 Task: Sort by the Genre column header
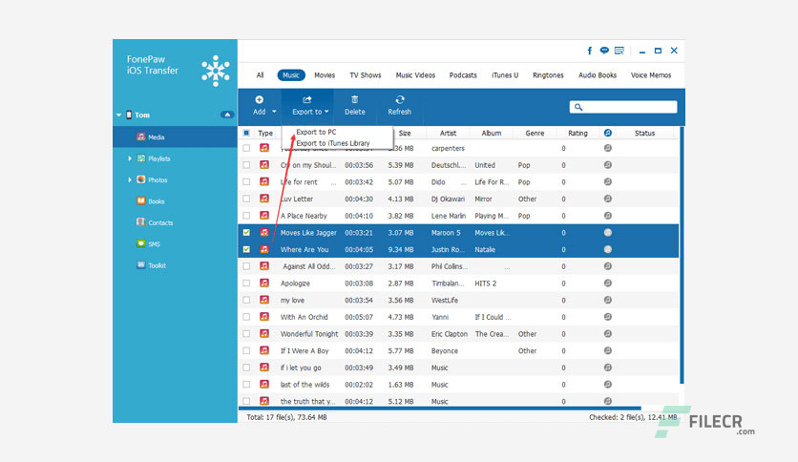(535, 133)
